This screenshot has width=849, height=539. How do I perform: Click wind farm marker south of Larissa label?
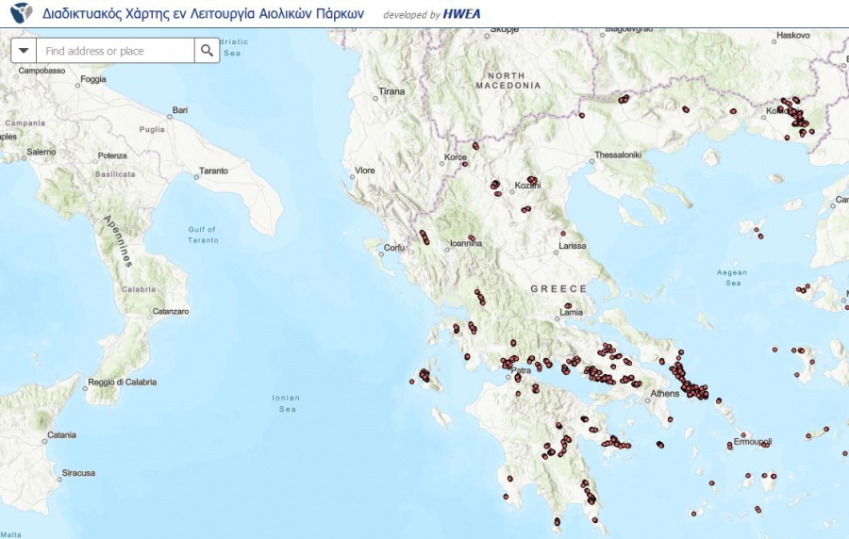pos(563,233)
